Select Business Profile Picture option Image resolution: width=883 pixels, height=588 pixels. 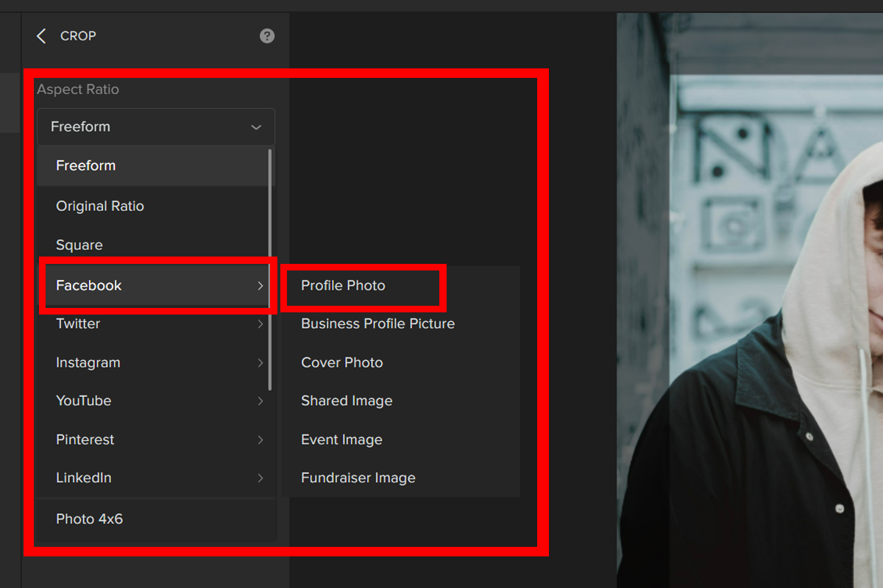point(377,324)
